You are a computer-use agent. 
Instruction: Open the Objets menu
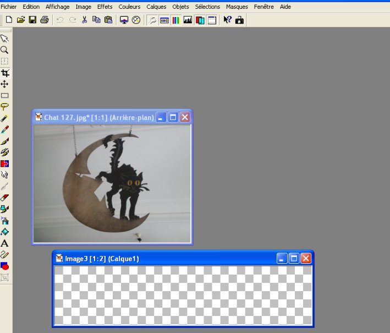(180, 7)
